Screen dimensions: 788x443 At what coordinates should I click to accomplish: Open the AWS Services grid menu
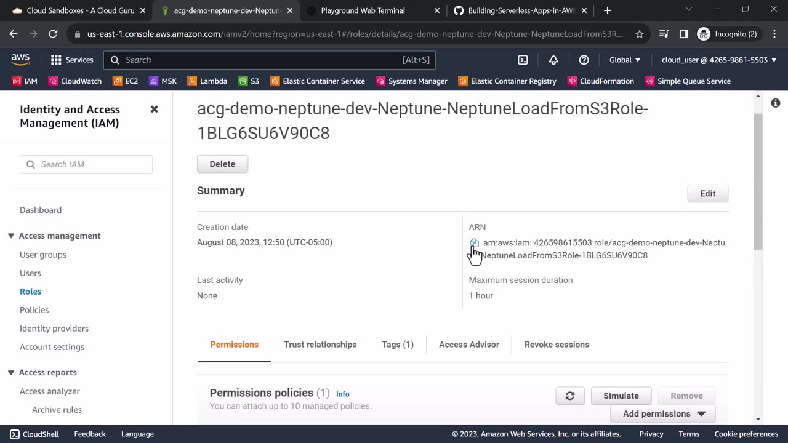coord(72,60)
